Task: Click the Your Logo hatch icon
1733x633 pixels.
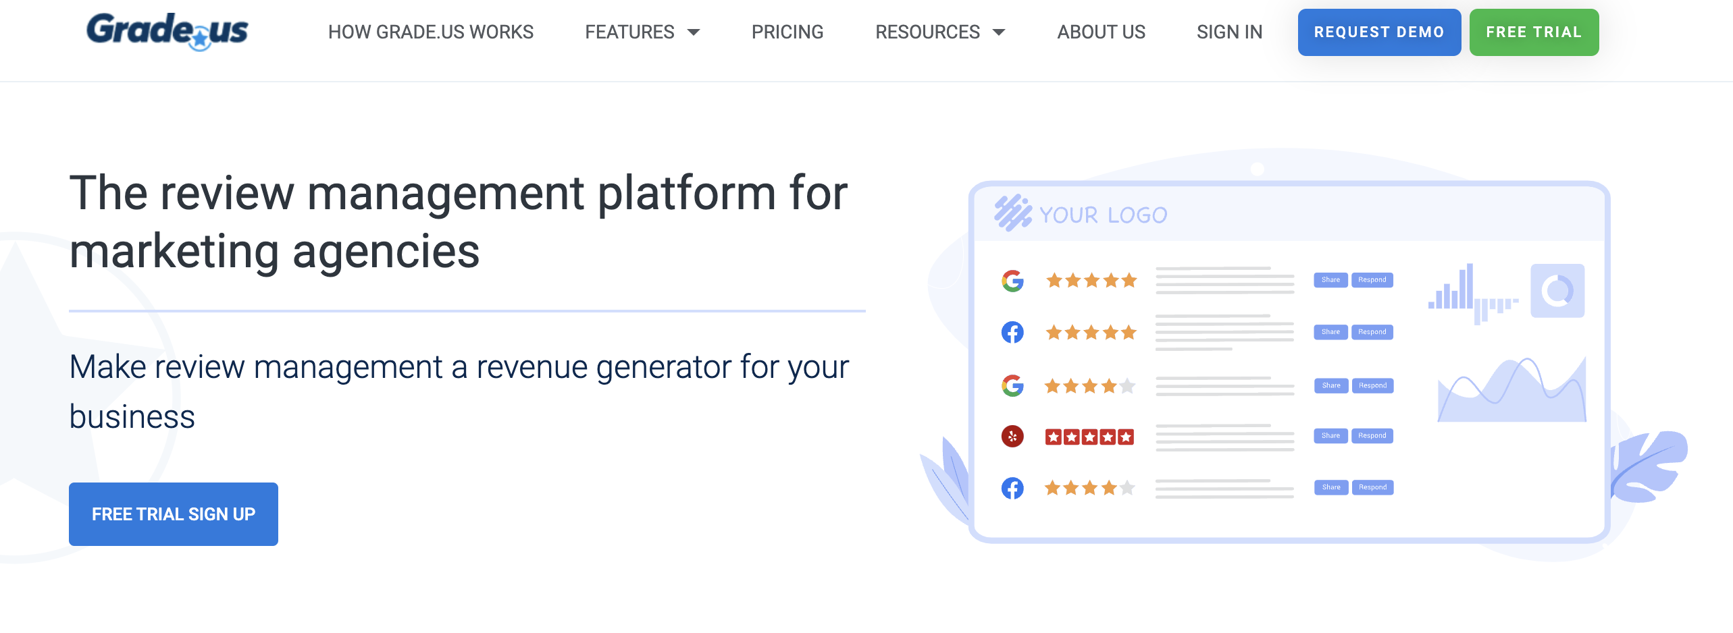Action: 1012,213
